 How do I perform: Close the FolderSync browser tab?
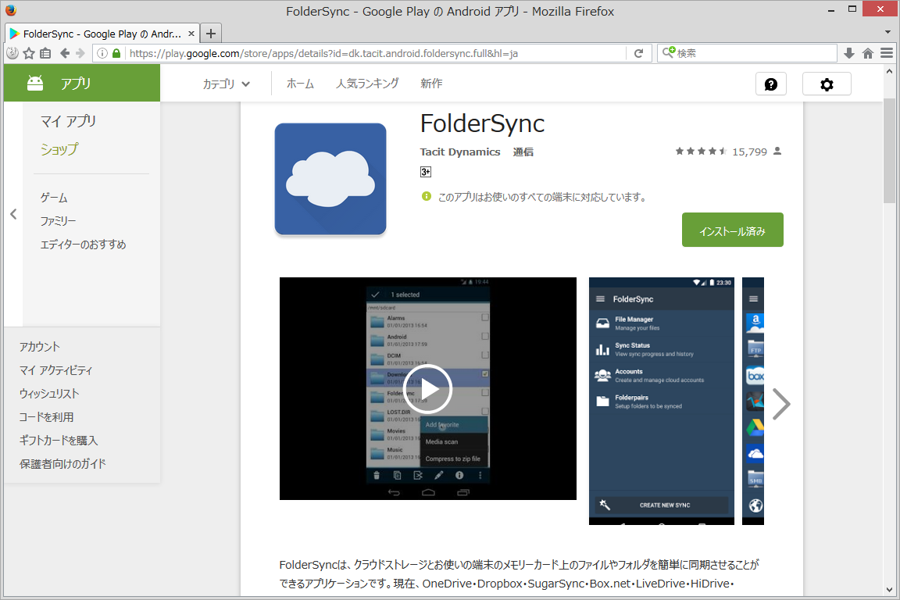tap(191, 34)
